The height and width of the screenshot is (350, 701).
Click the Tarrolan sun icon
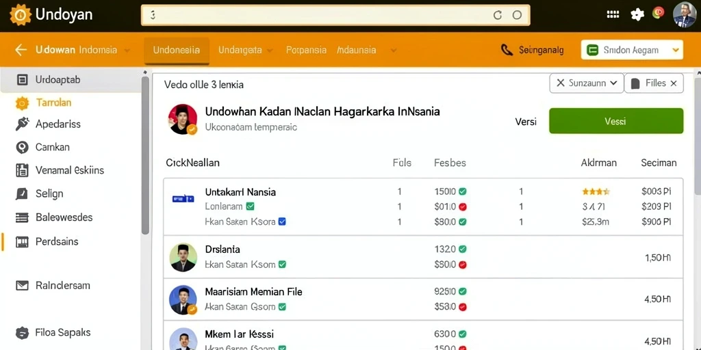click(22, 103)
